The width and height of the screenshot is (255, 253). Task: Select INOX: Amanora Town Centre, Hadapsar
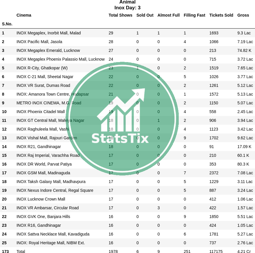coord(52,94)
